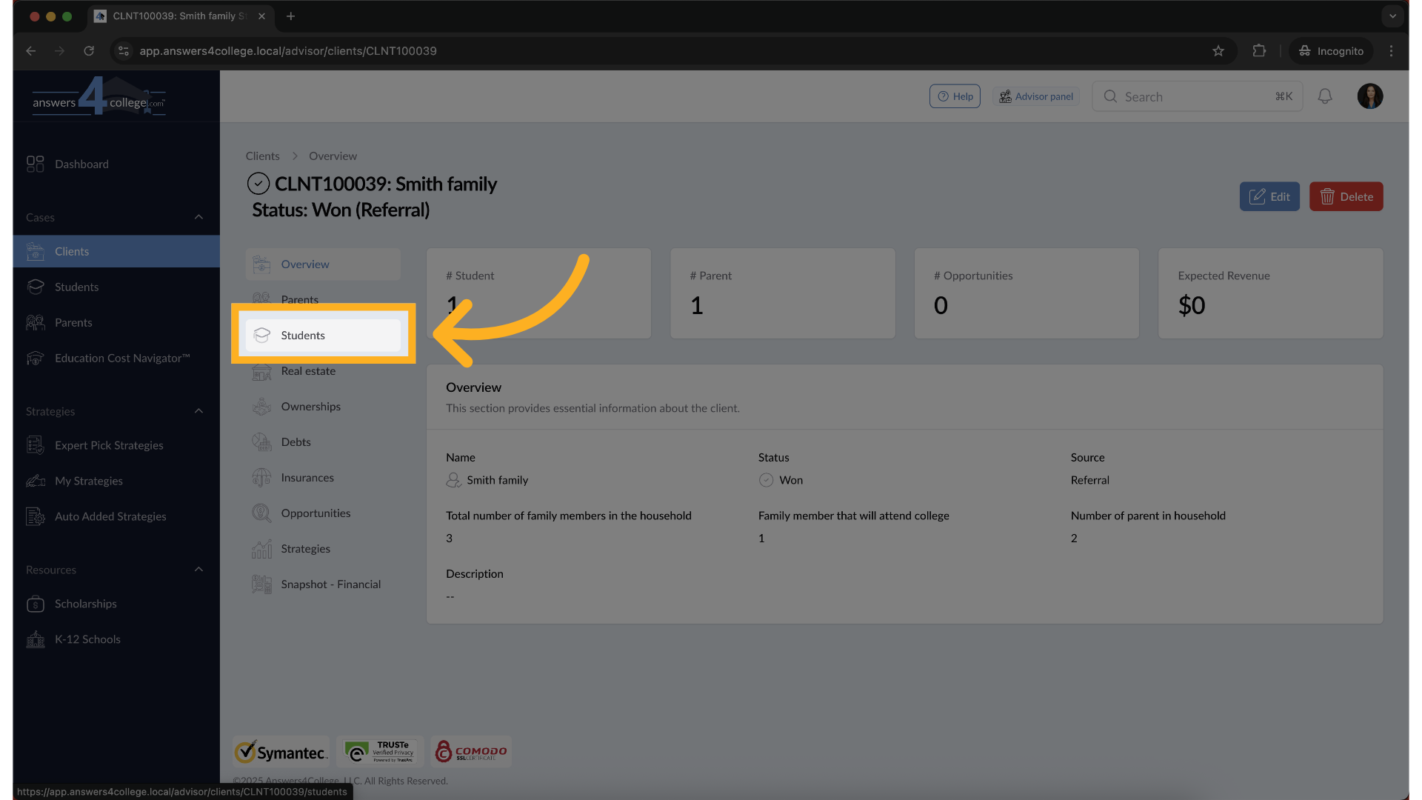Click Expert Pick Strategies sidebar icon

[35, 445]
